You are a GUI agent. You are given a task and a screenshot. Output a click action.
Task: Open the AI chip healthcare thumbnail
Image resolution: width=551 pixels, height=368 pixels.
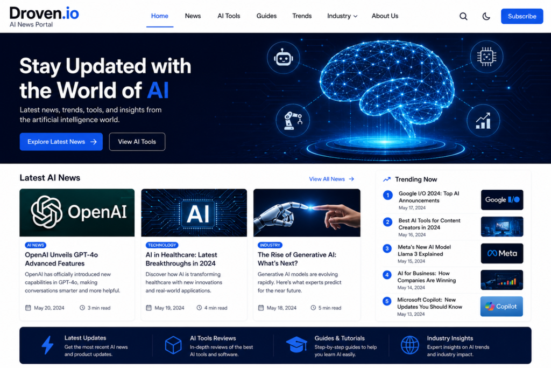point(194,212)
